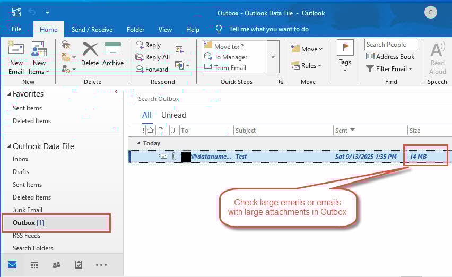The width and height of the screenshot is (452, 277).
Task: Click the account avatar C
Action: (430, 12)
